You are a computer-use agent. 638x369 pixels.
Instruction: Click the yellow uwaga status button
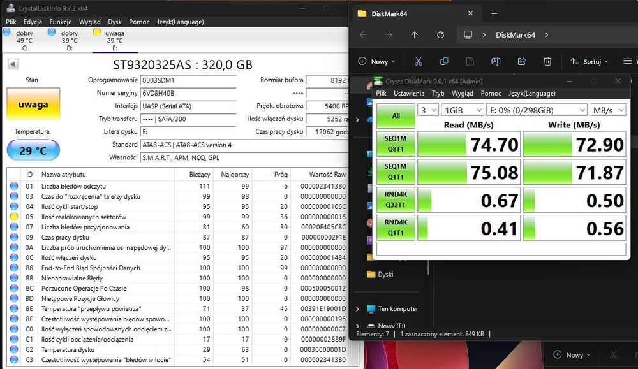click(x=33, y=104)
